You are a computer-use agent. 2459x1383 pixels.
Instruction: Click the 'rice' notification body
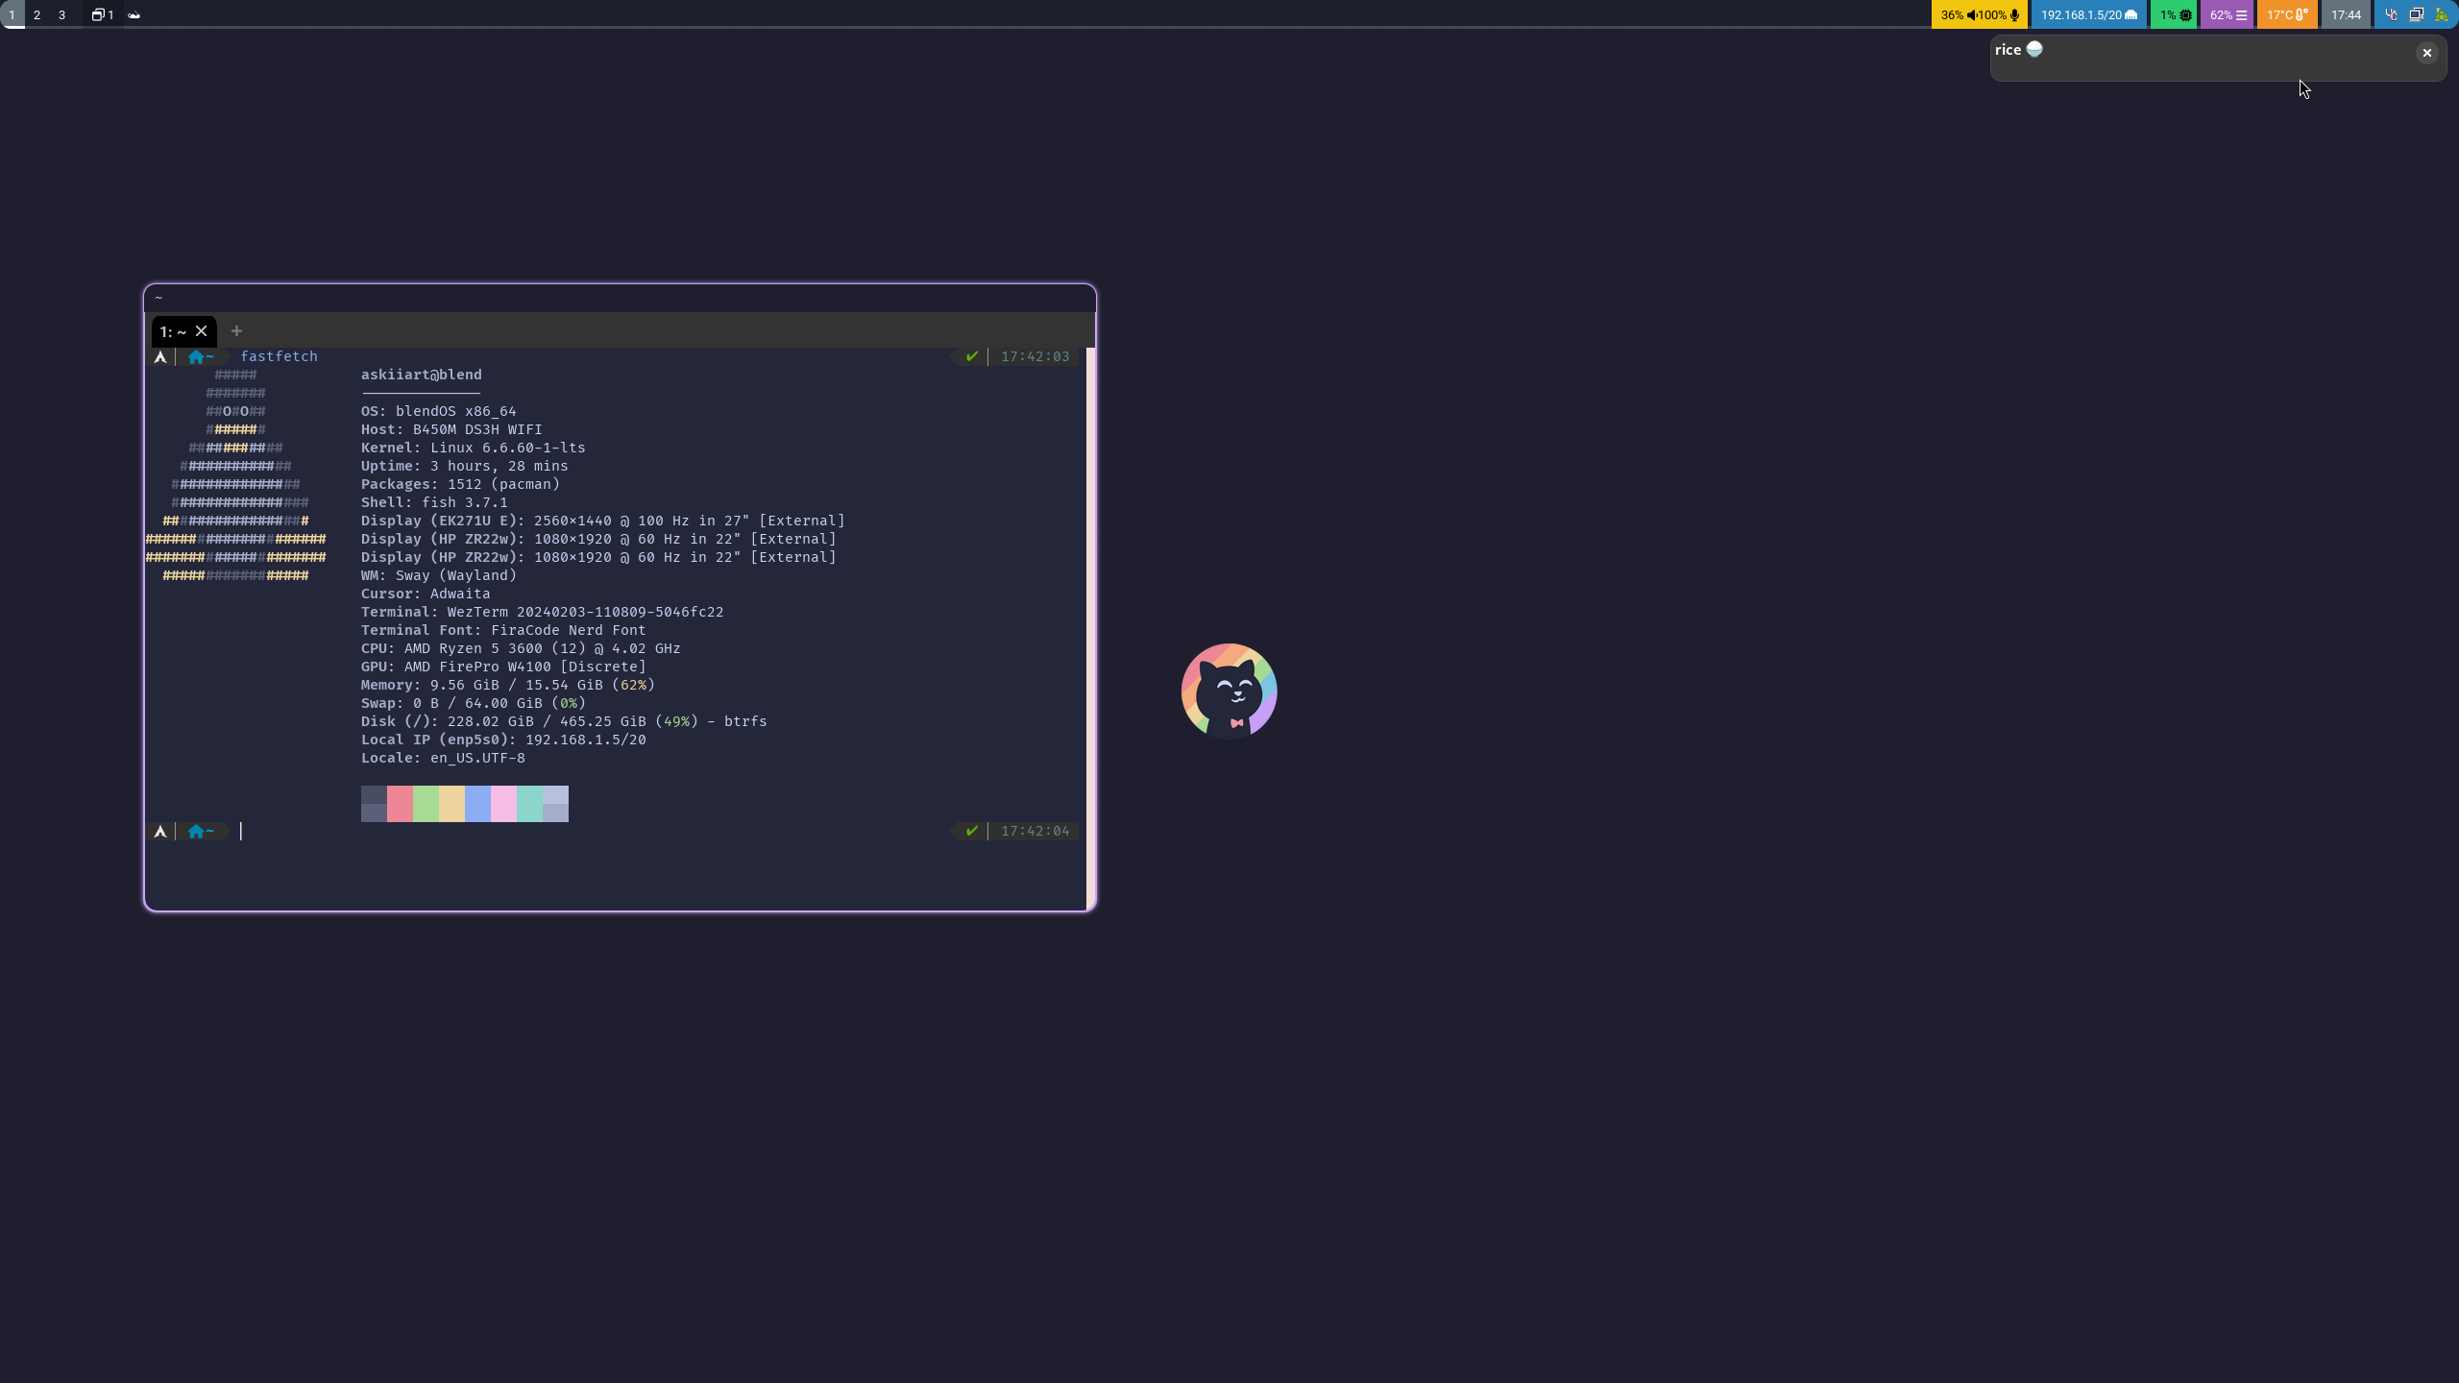(x=2218, y=59)
